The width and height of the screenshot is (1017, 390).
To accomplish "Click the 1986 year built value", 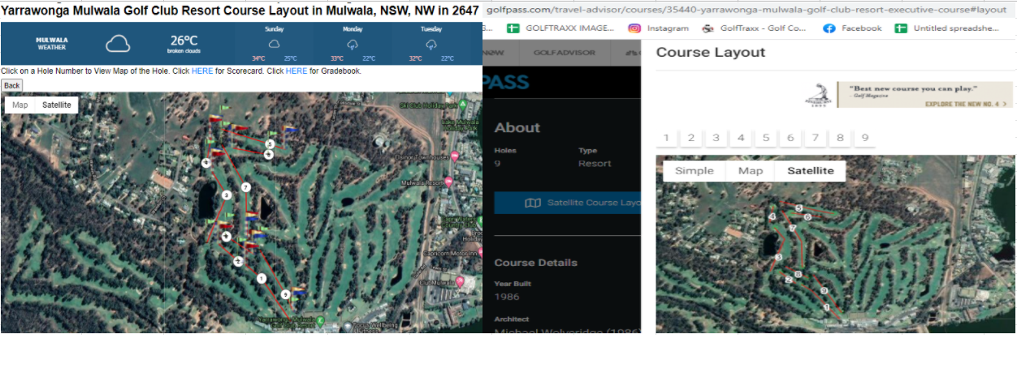I will tap(505, 297).
